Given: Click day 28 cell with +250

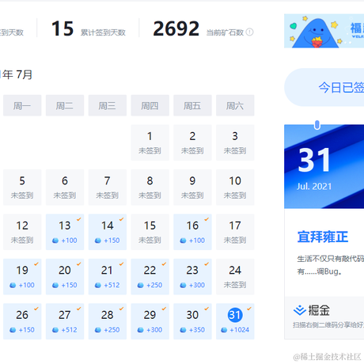Looking at the screenshot, I should tap(108, 321).
